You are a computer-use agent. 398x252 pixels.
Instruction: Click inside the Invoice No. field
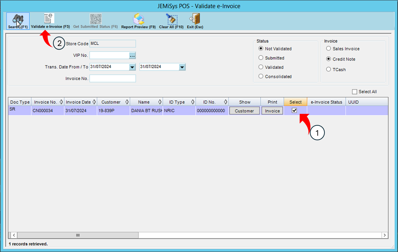112,78
